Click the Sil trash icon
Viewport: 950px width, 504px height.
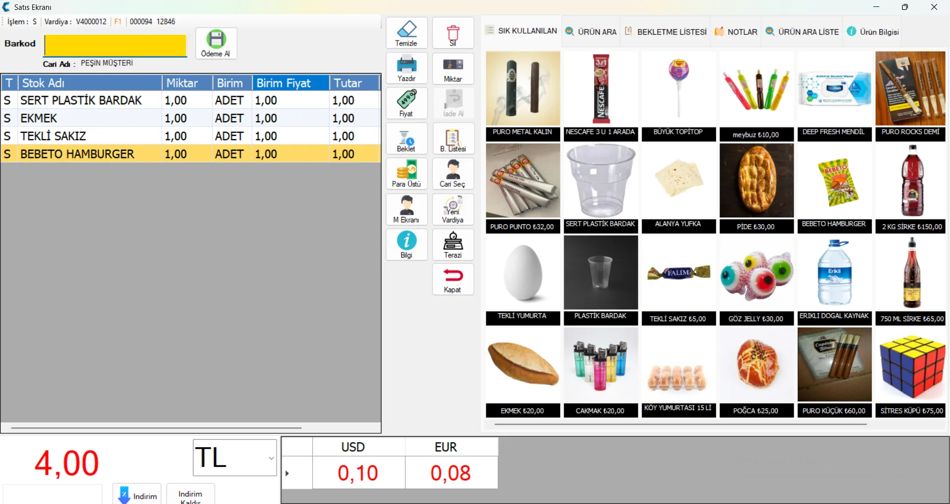point(453,33)
